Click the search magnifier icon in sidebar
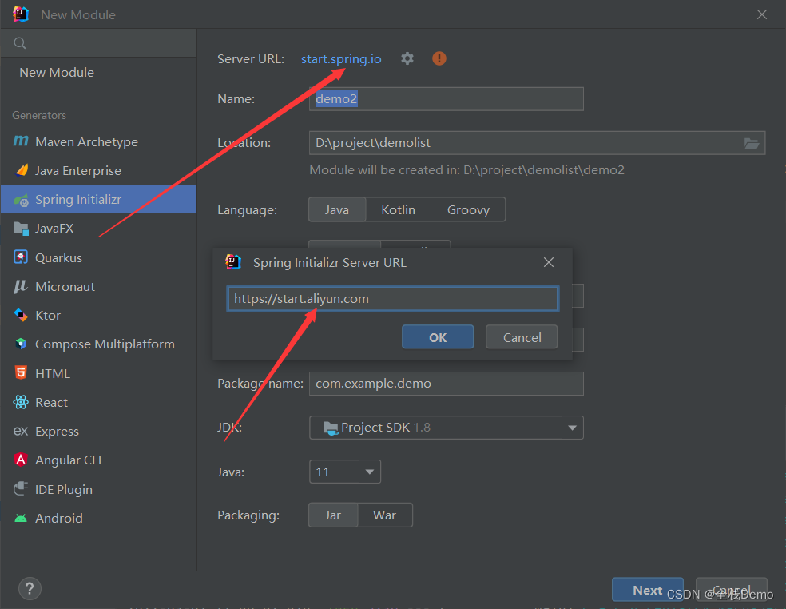786x609 pixels. pyautogui.click(x=19, y=43)
